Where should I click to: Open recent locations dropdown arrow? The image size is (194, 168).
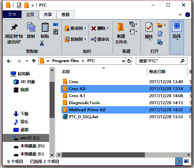pyautogui.click(x=27, y=61)
